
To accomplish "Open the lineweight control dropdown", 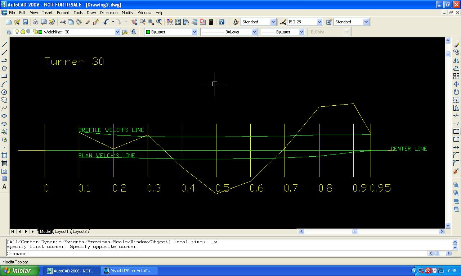I will (x=301, y=32).
